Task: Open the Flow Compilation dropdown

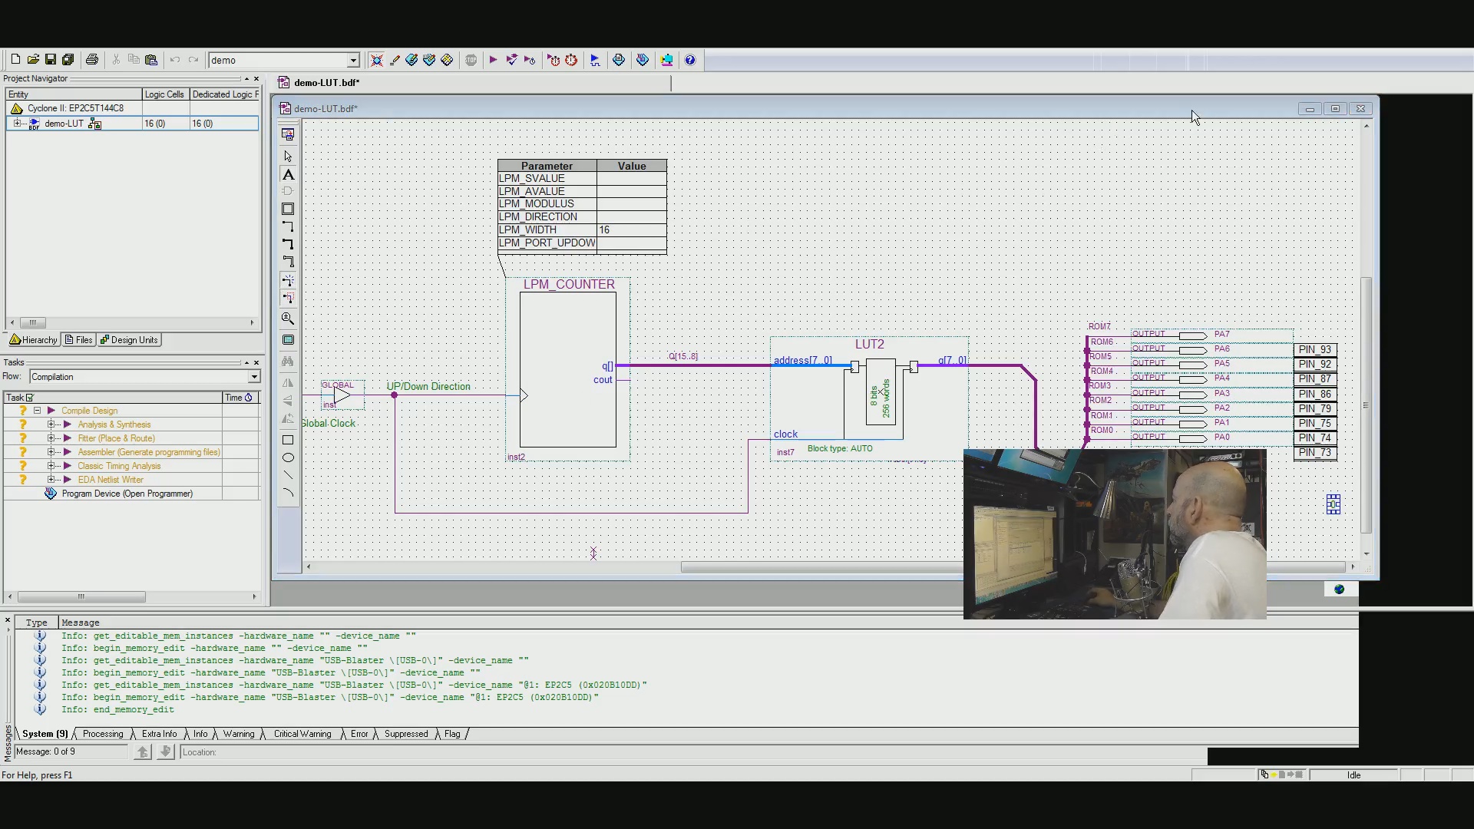Action: (253, 377)
